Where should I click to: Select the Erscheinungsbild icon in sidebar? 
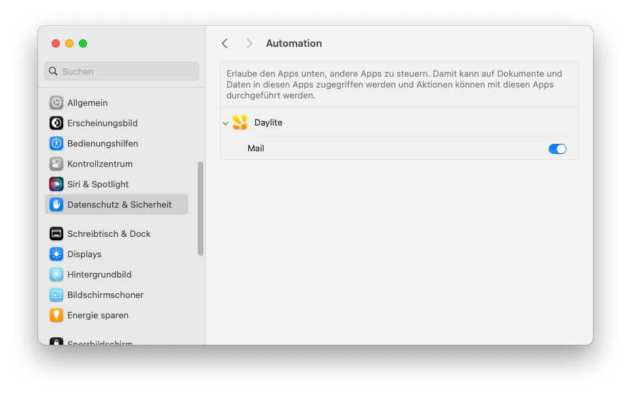(x=56, y=123)
